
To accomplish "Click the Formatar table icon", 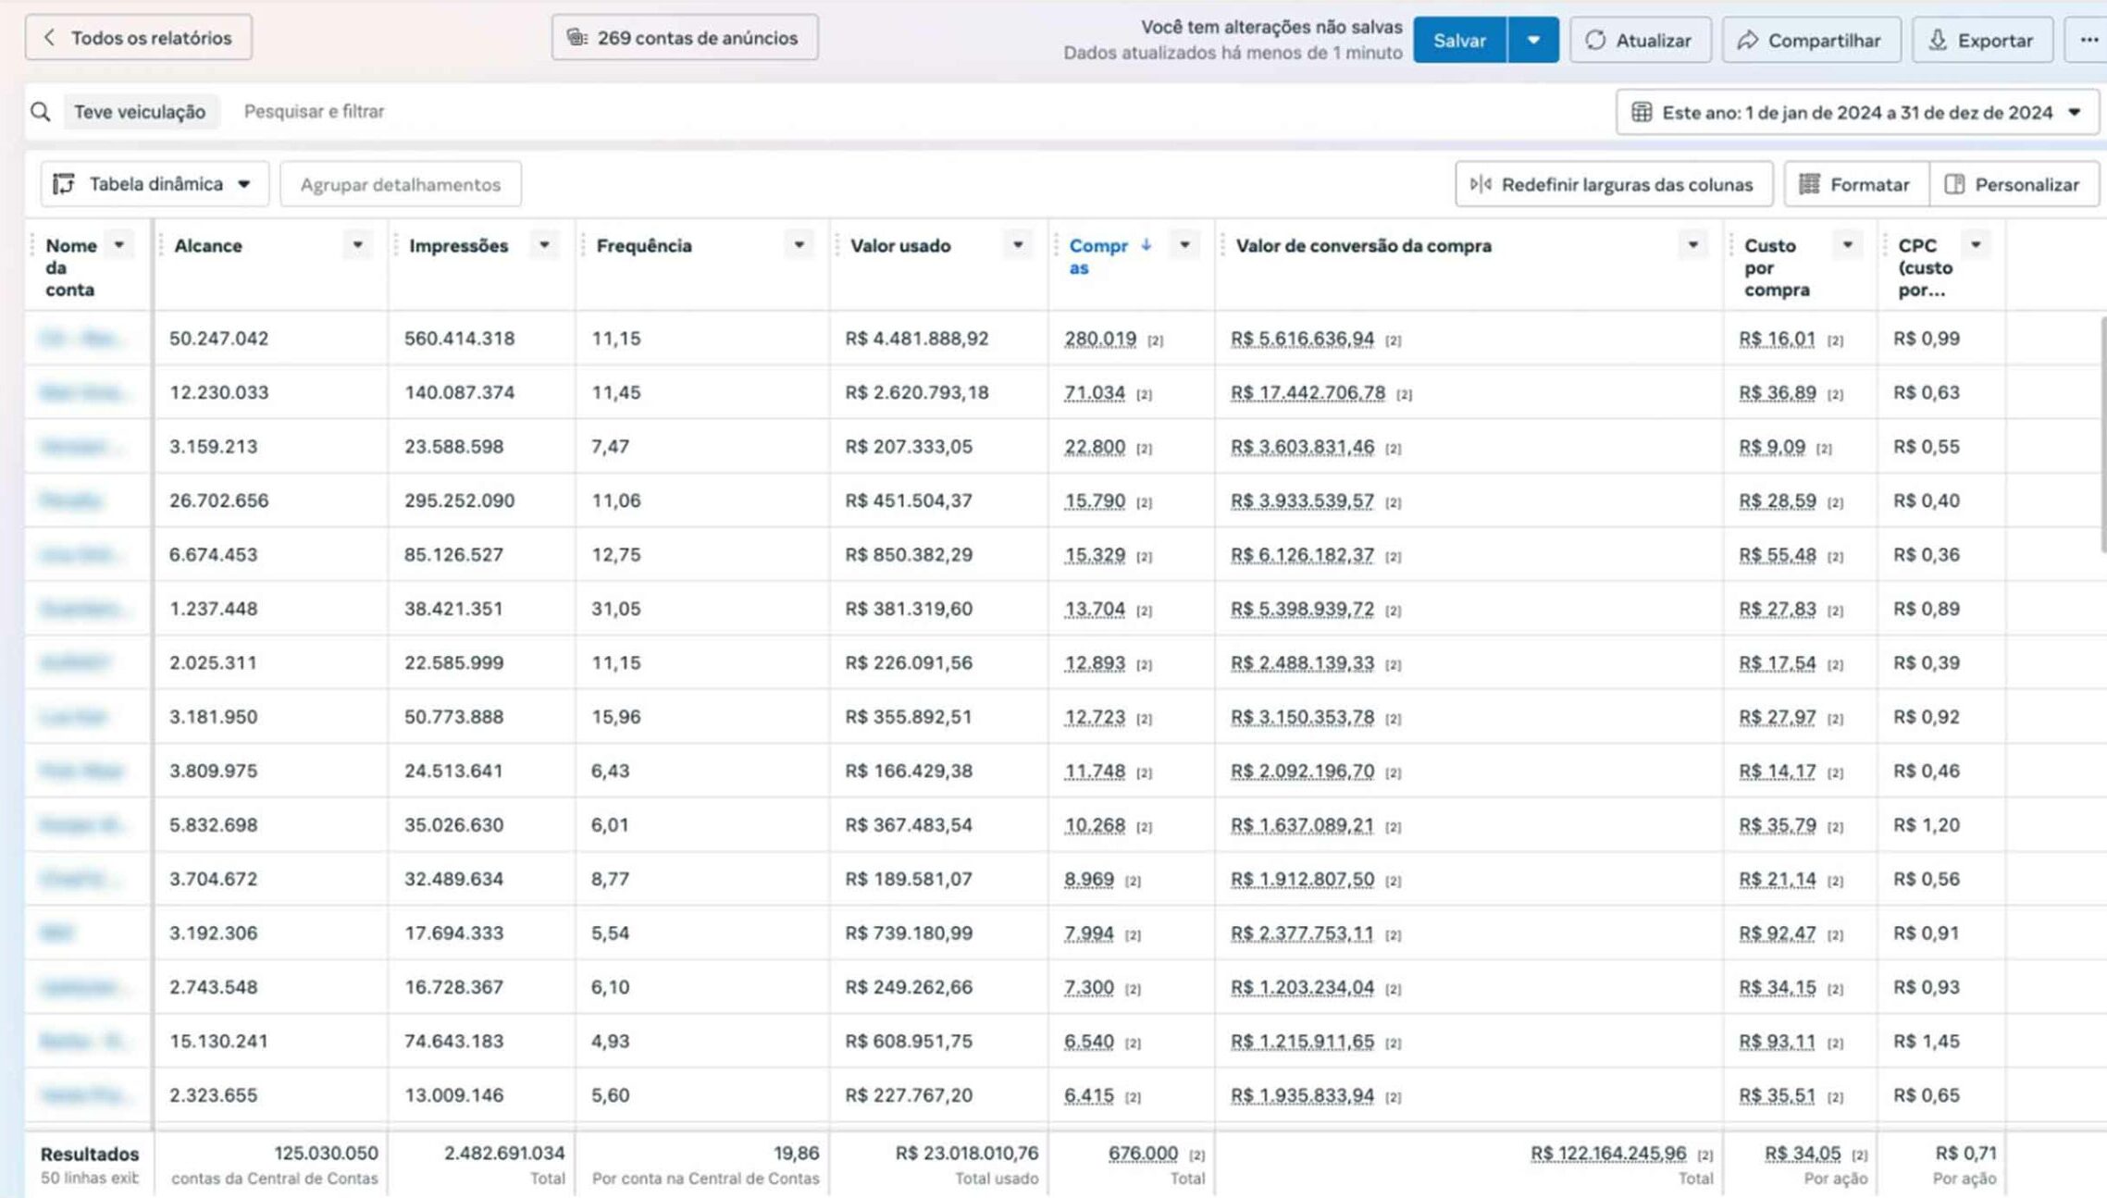I will point(1809,184).
